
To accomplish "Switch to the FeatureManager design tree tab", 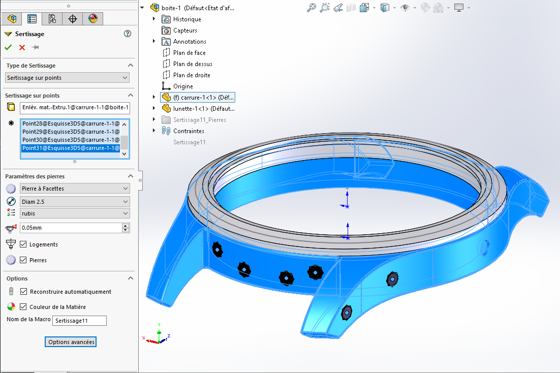I will (12, 19).
